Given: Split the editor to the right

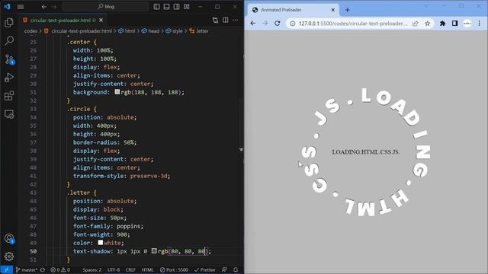Looking at the screenshot, I should tap(226, 21).
